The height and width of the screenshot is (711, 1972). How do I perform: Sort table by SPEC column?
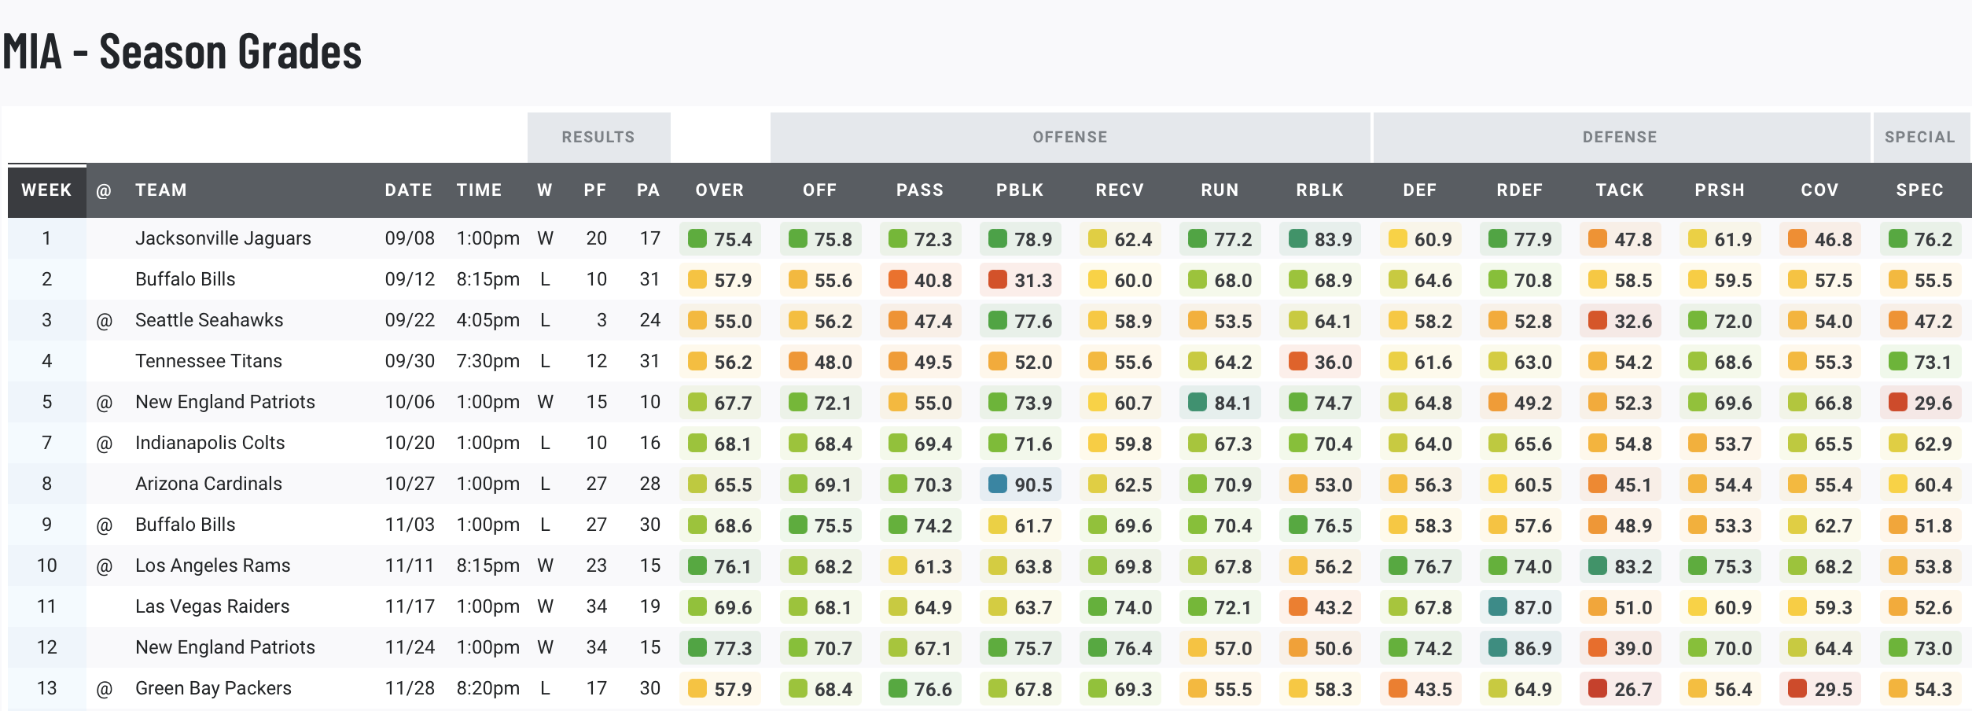(1919, 190)
